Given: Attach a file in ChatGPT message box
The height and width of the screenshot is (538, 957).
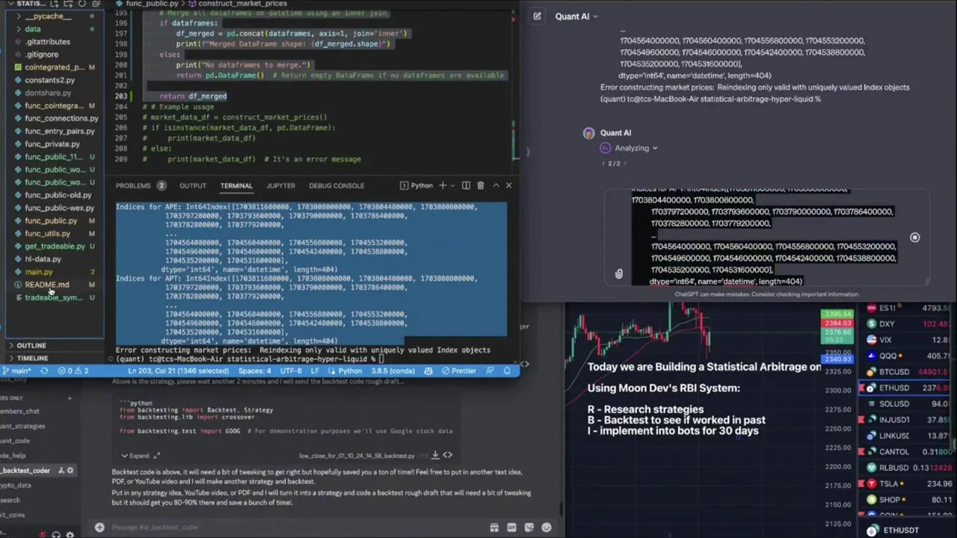Looking at the screenshot, I should [x=618, y=274].
